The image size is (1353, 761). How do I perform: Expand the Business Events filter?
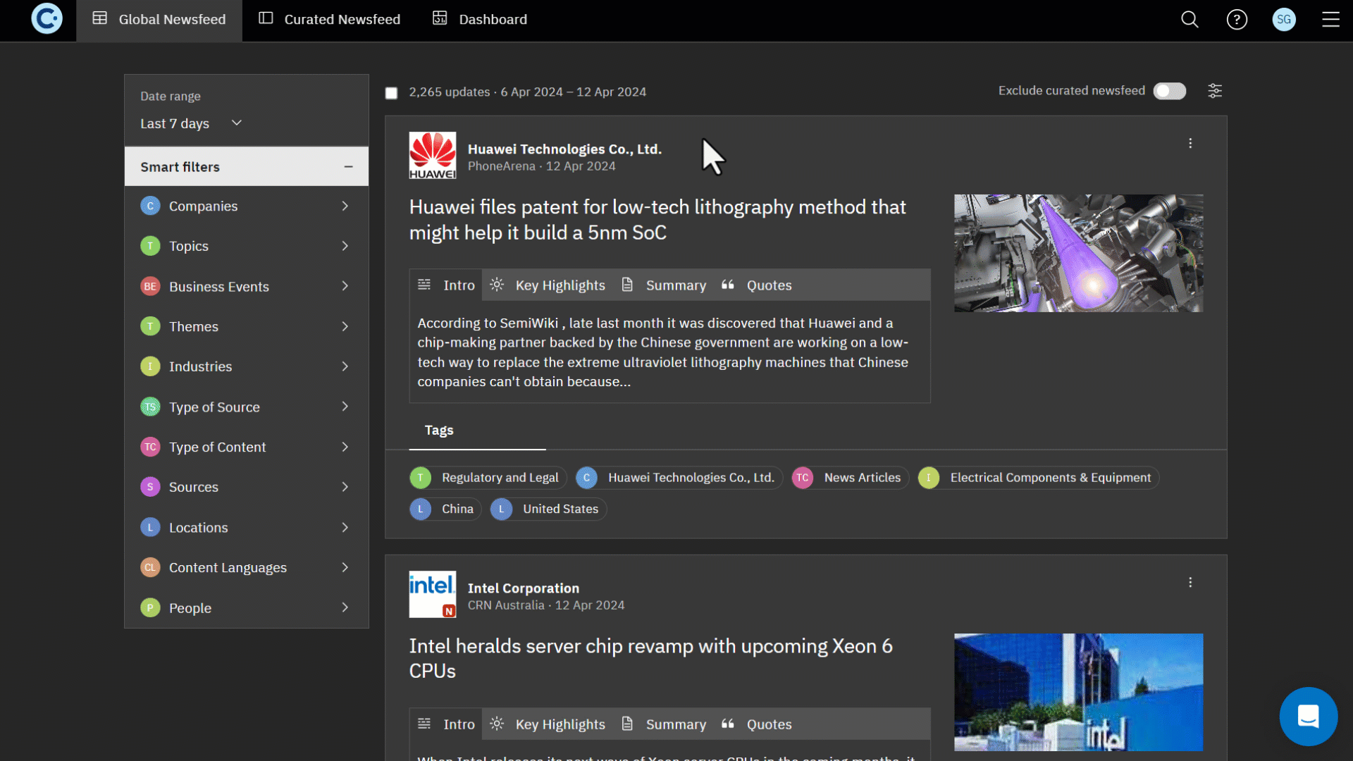(x=247, y=286)
